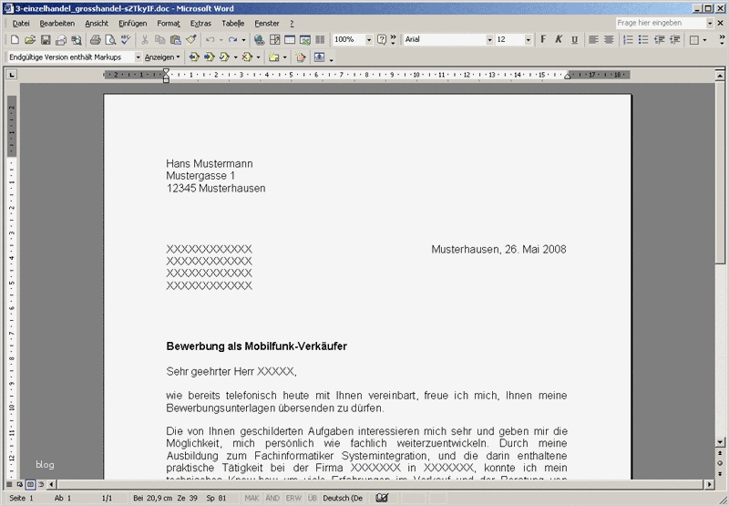Screen dimensions: 729x506
Task: Open the Anzeigen dropdown menu
Action: [162, 57]
